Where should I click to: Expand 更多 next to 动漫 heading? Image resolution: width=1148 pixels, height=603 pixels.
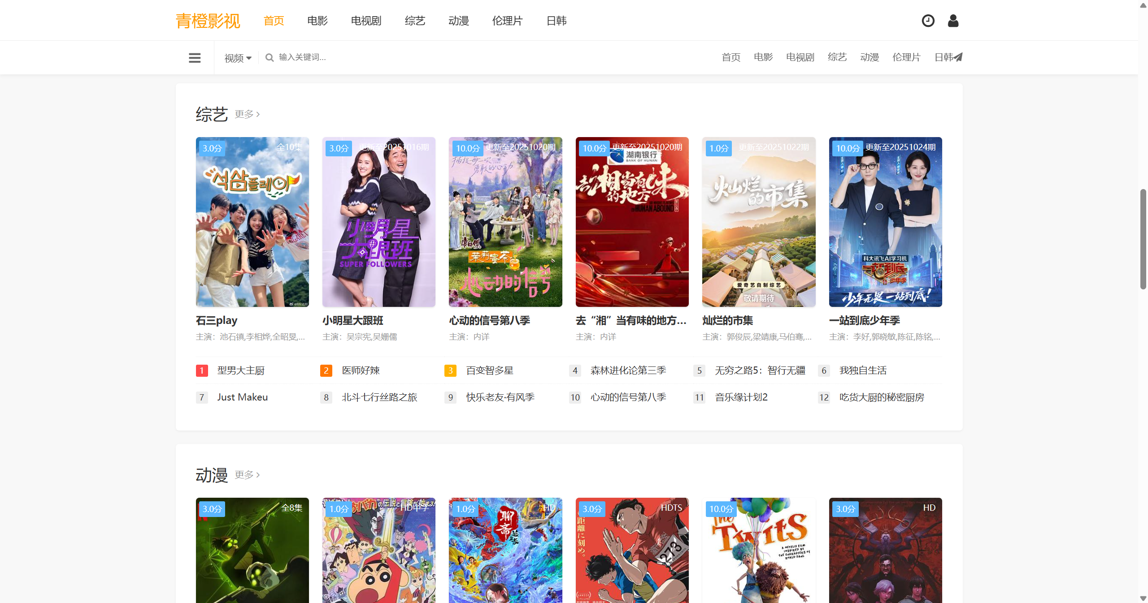[x=247, y=475]
